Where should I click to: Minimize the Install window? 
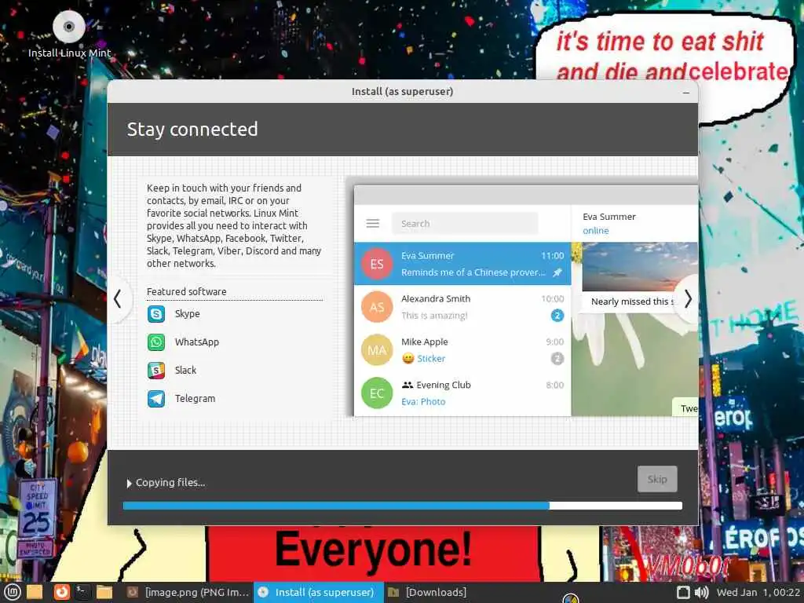[x=686, y=93]
